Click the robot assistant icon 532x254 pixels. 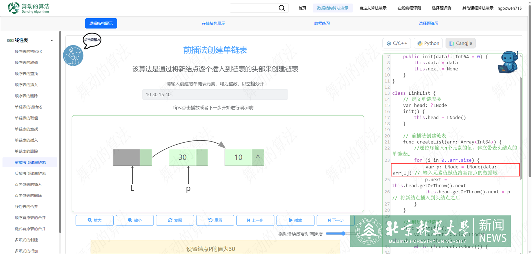click(508, 63)
